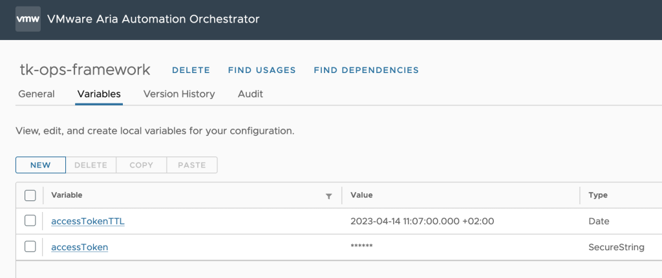Viewport: 662px width, 278px height.
Task: Click FIND USAGES action
Action: 262,70
